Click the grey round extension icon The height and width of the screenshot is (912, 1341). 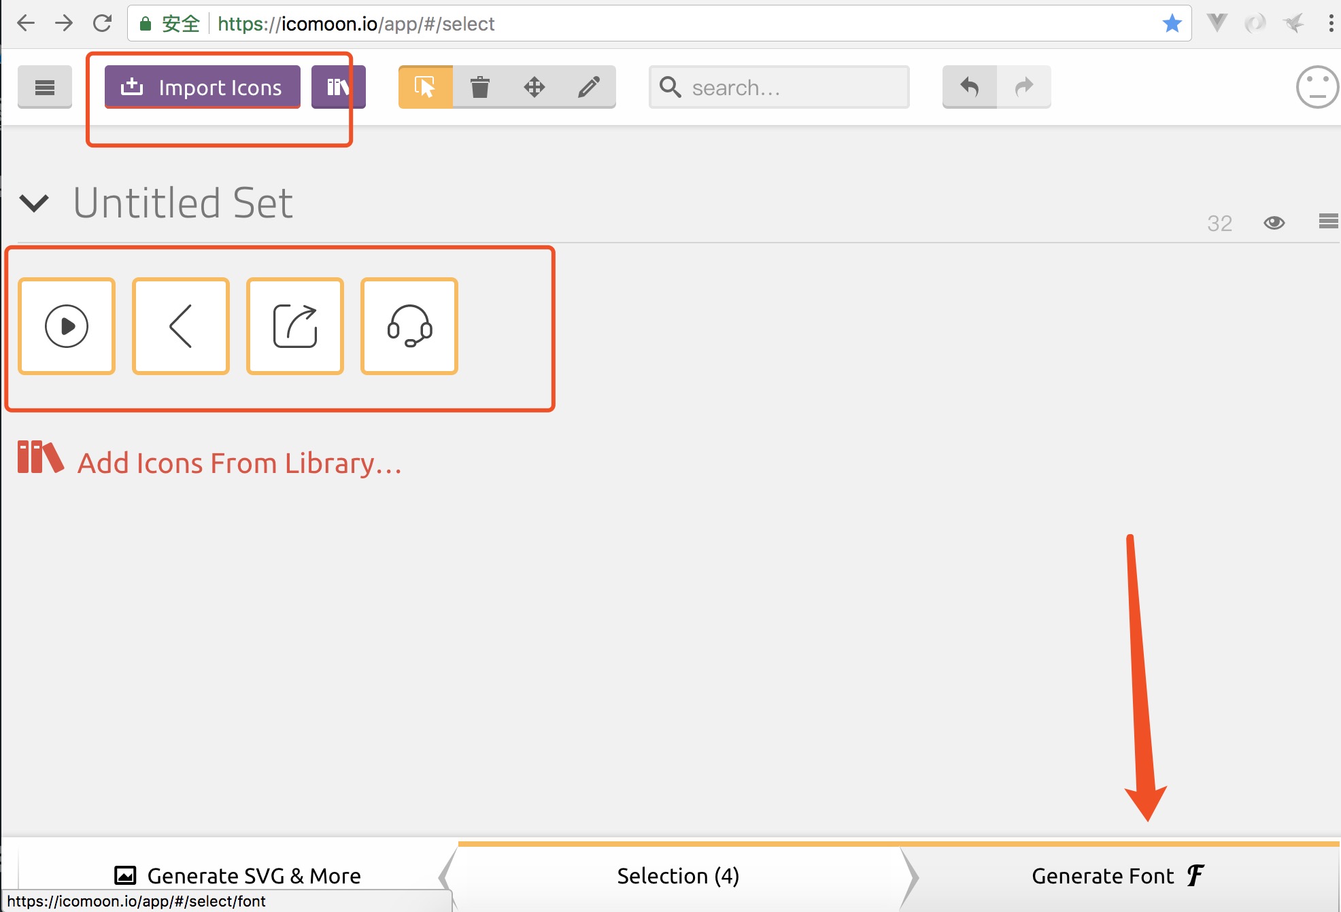pyautogui.click(x=1255, y=23)
